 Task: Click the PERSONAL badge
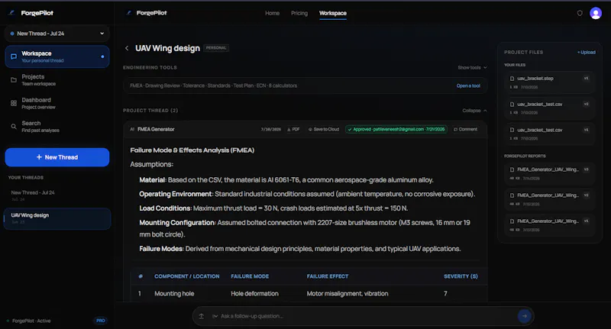[216, 48]
